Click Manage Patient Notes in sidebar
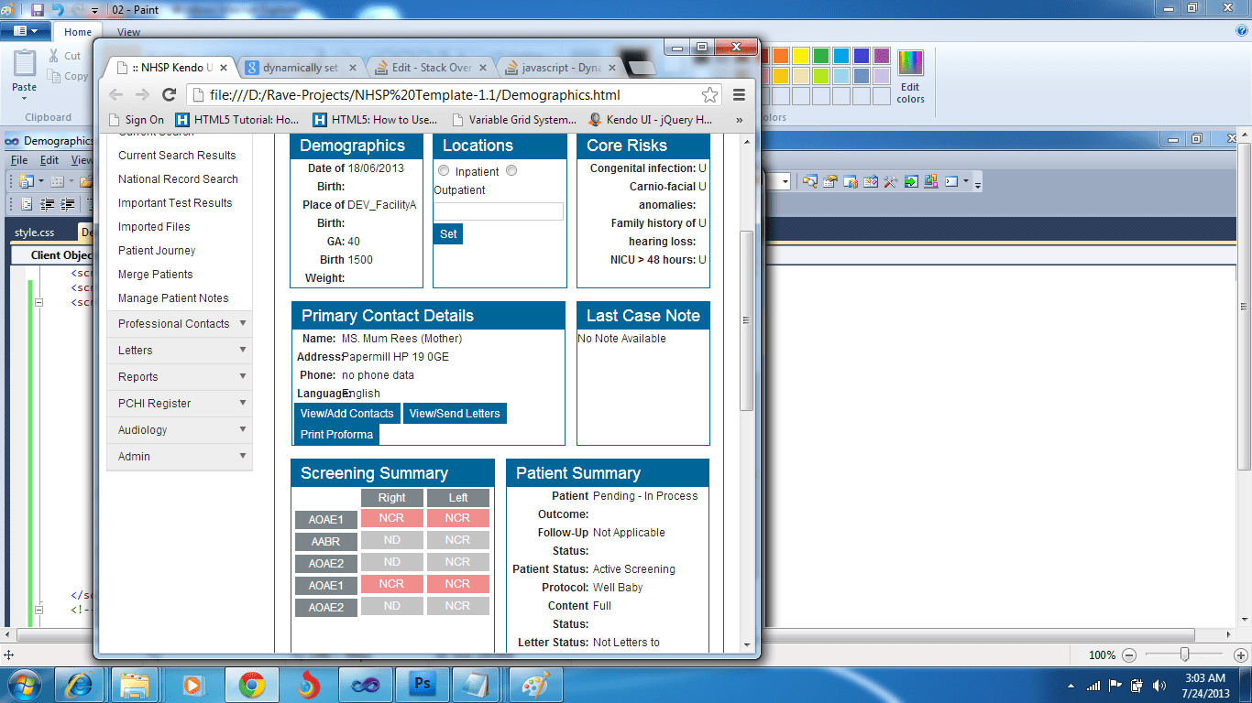The image size is (1252, 703). click(x=173, y=298)
